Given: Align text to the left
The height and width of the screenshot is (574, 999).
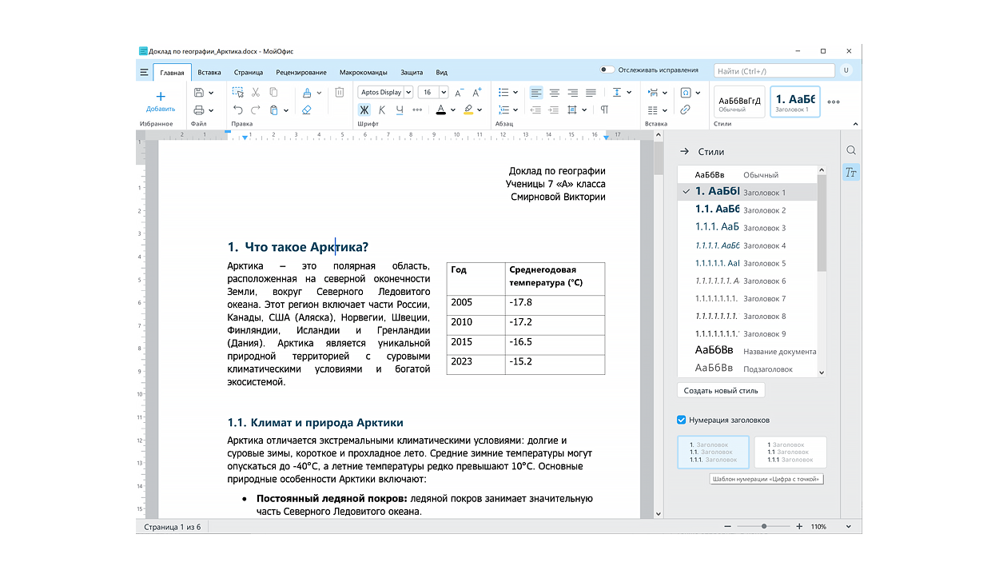Looking at the screenshot, I should click(x=536, y=93).
